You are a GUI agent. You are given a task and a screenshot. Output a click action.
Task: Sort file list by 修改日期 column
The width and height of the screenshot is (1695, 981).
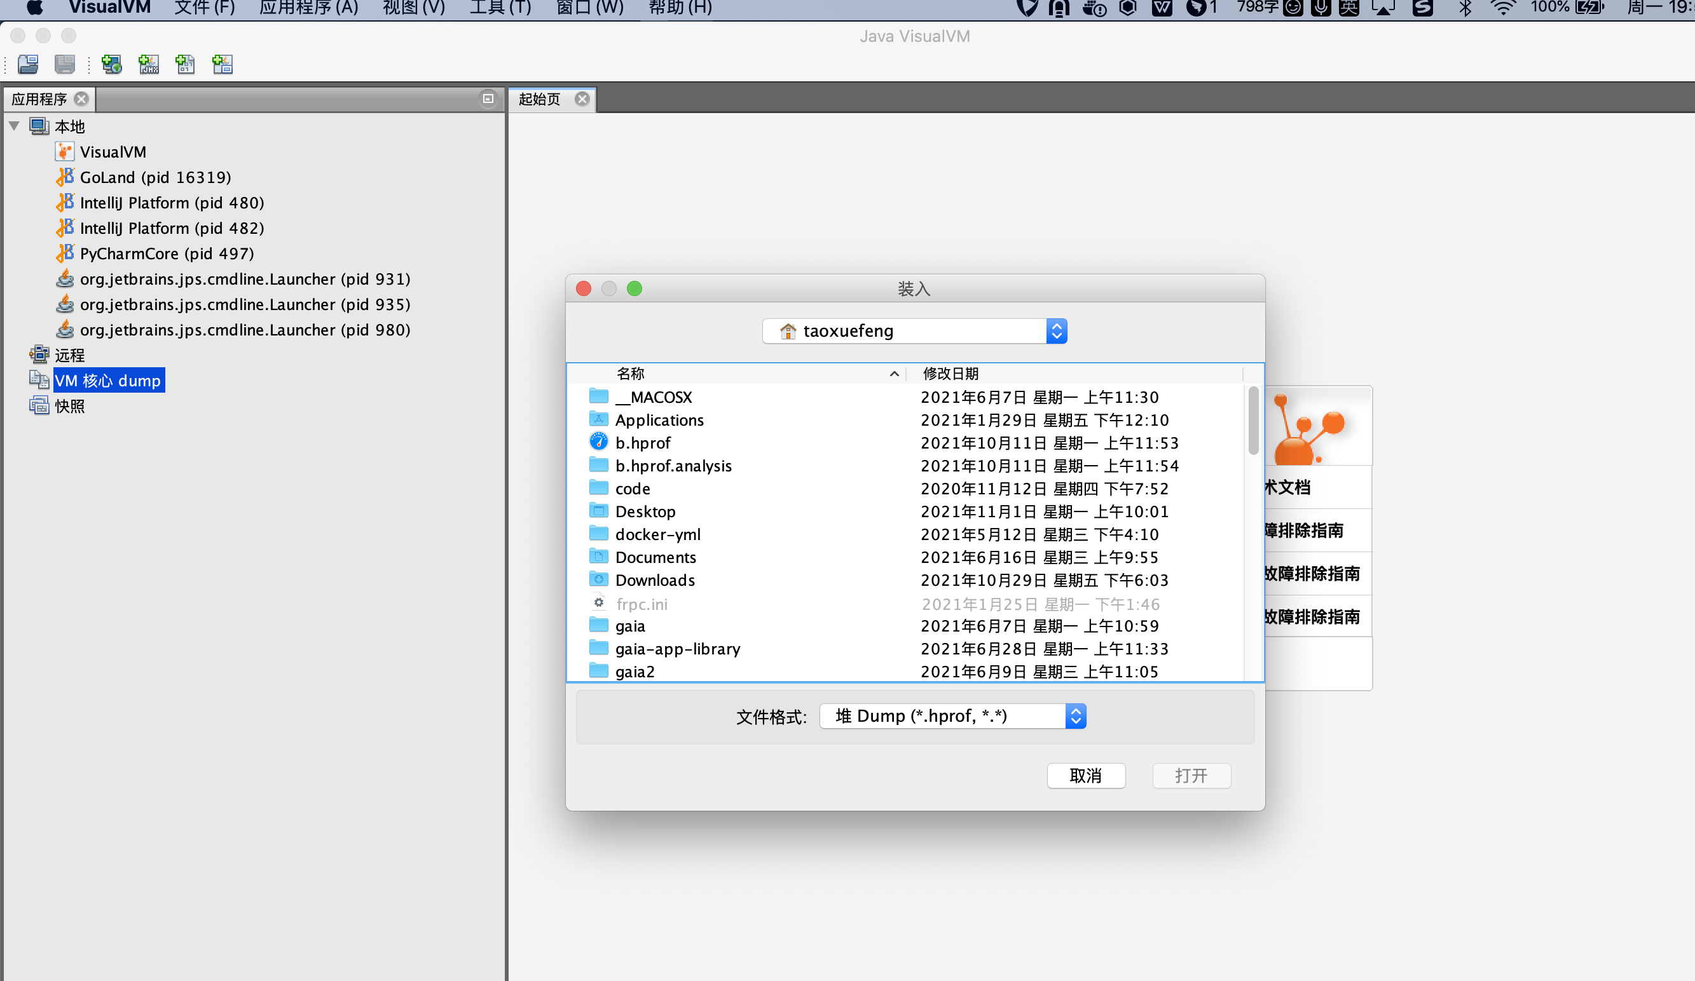click(1075, 374)
